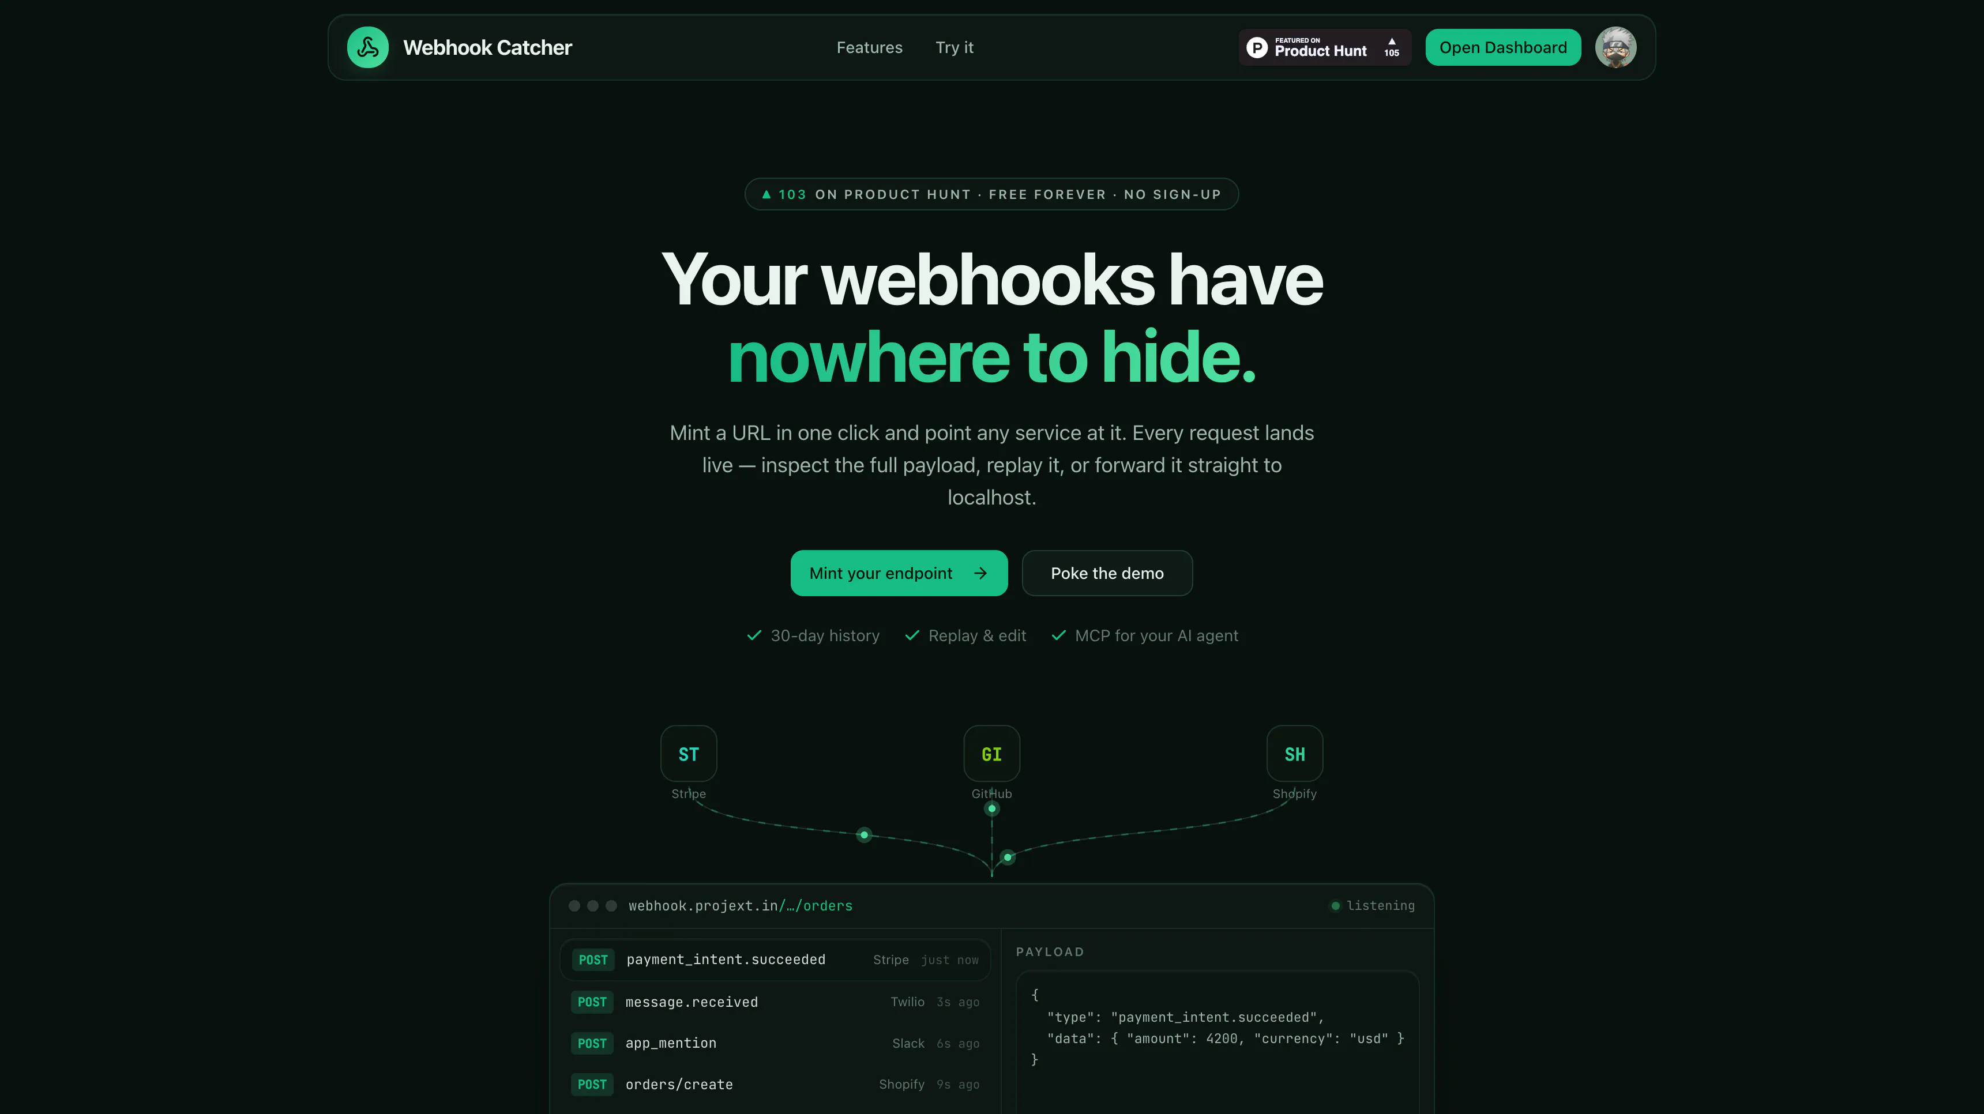Click the POST badge on message.received row

pyautogui.click(x=592, y=1002)
